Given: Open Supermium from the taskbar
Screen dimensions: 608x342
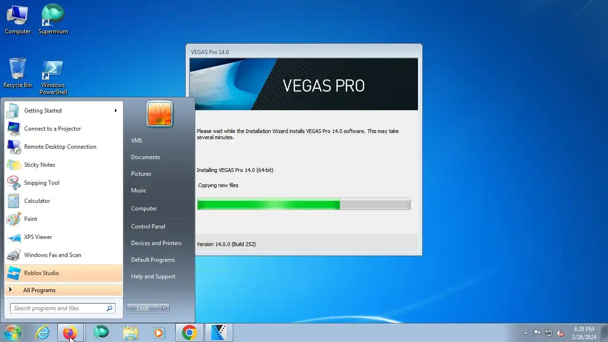Looking at the screenshot, I should (101, 332).
